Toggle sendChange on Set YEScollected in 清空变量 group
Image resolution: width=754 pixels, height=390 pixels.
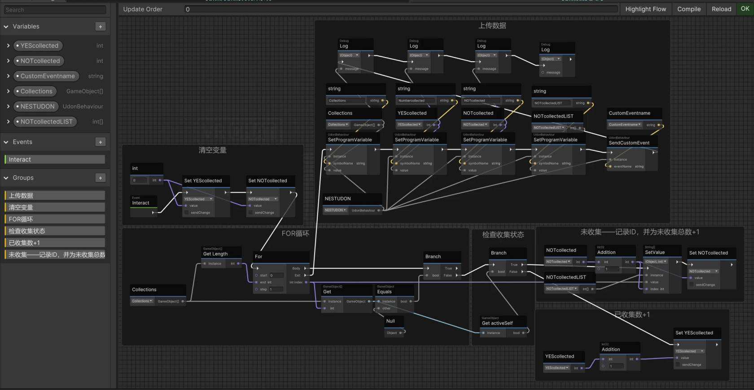pos(186,213)
